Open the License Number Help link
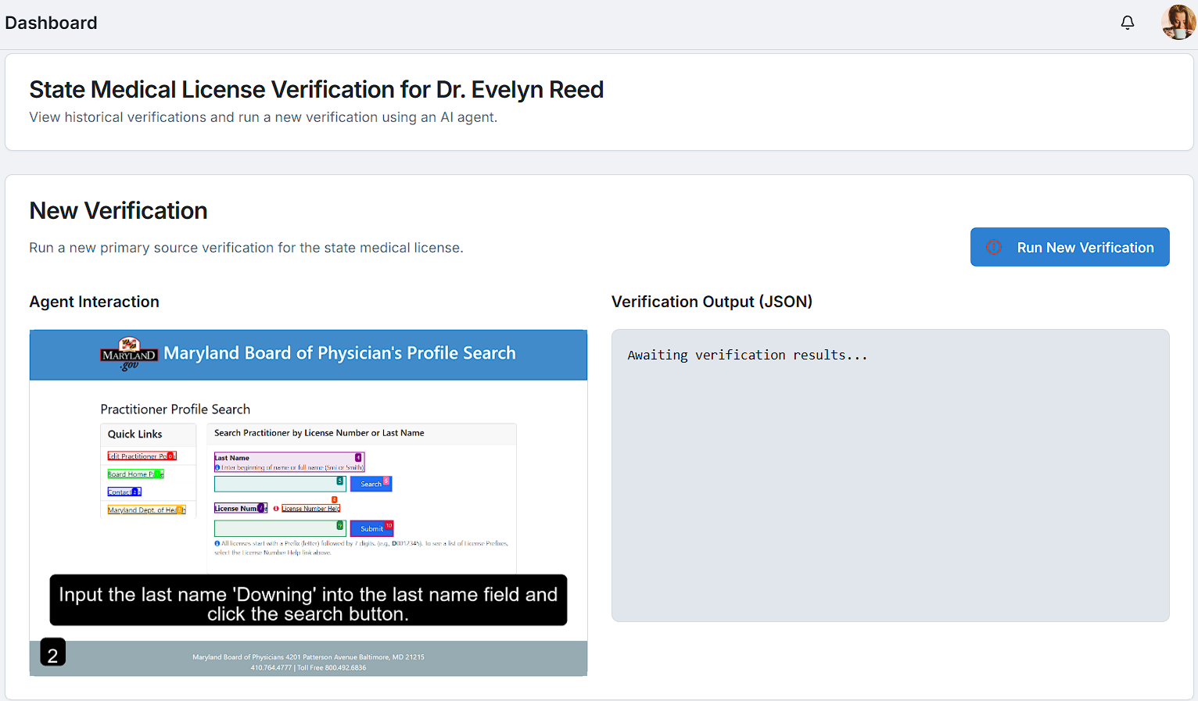The image size is (1198, 701). tap(310, 509)
